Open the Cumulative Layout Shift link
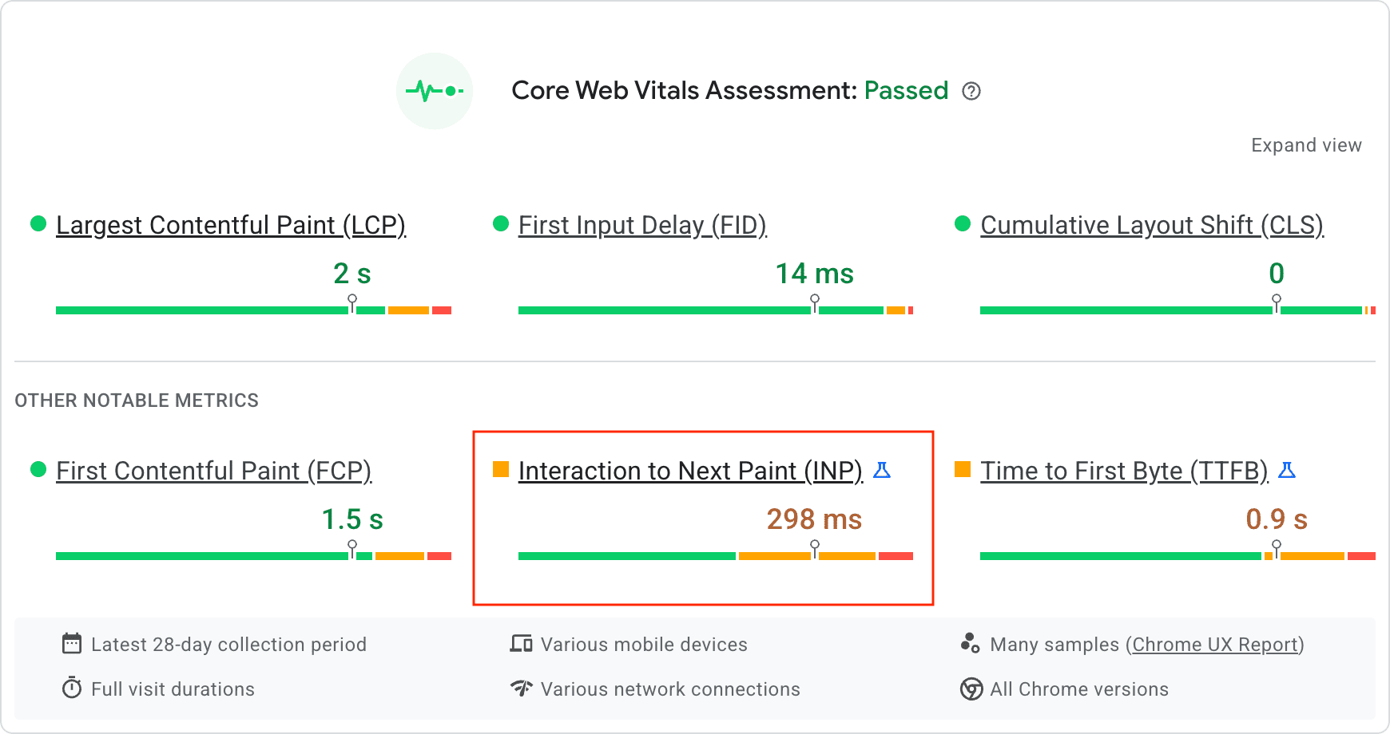 1151,225
